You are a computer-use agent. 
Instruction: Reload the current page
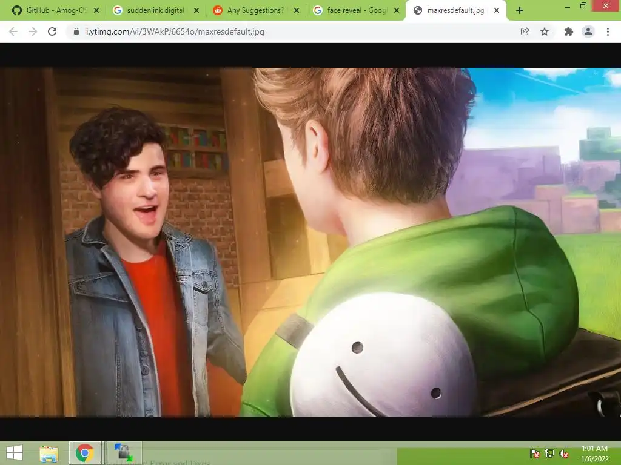coord(52,31)
